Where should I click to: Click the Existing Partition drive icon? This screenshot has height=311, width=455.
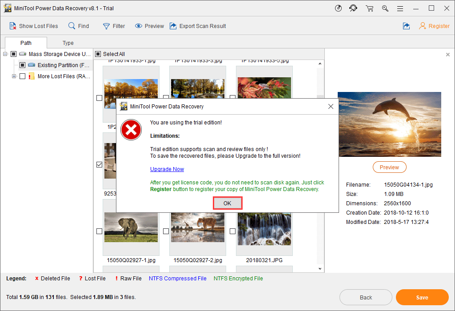(32, 65)
